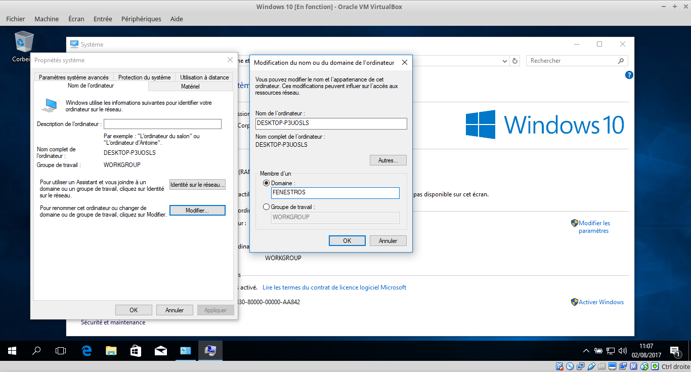This screenshot has height=372, width=691.
Task: Click the Domaine field containing FENESTROS
Action: point(335,193)
